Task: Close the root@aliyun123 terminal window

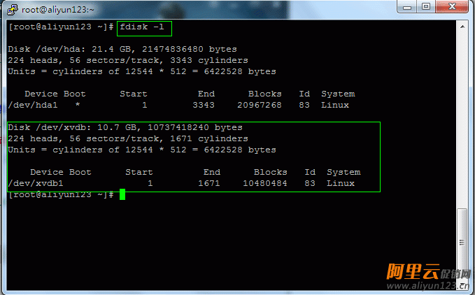Action: [x=453, y=6]
